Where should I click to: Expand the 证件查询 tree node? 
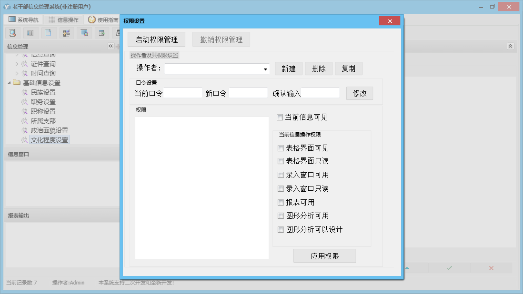click(17, 64)
